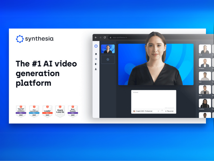Viewport: 214px width, 161px height.
Task: Click the Jonathan name label
Action: [x=201, y=68]
